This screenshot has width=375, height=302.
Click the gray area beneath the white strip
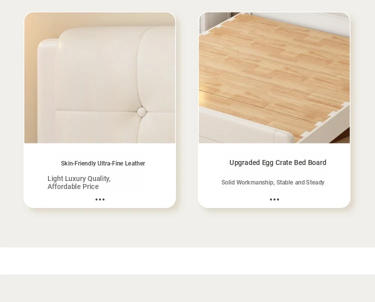(187, 288)
